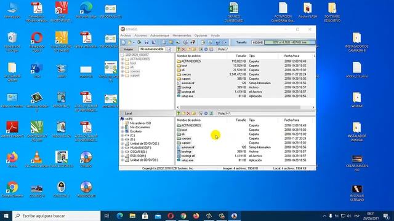Screen dimensions: 394x221
Task: Open File Explorer from the taskbar
Action: click(x=132, y=215)
